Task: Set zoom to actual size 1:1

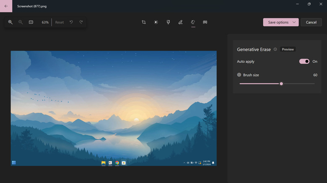Action: (x=31, y=22)
